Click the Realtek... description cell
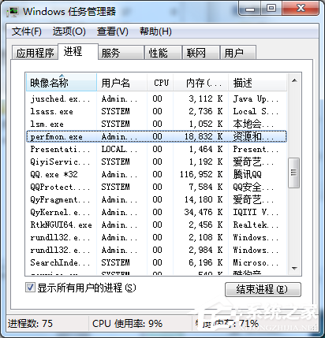325x338 pixels. [256, 225]
